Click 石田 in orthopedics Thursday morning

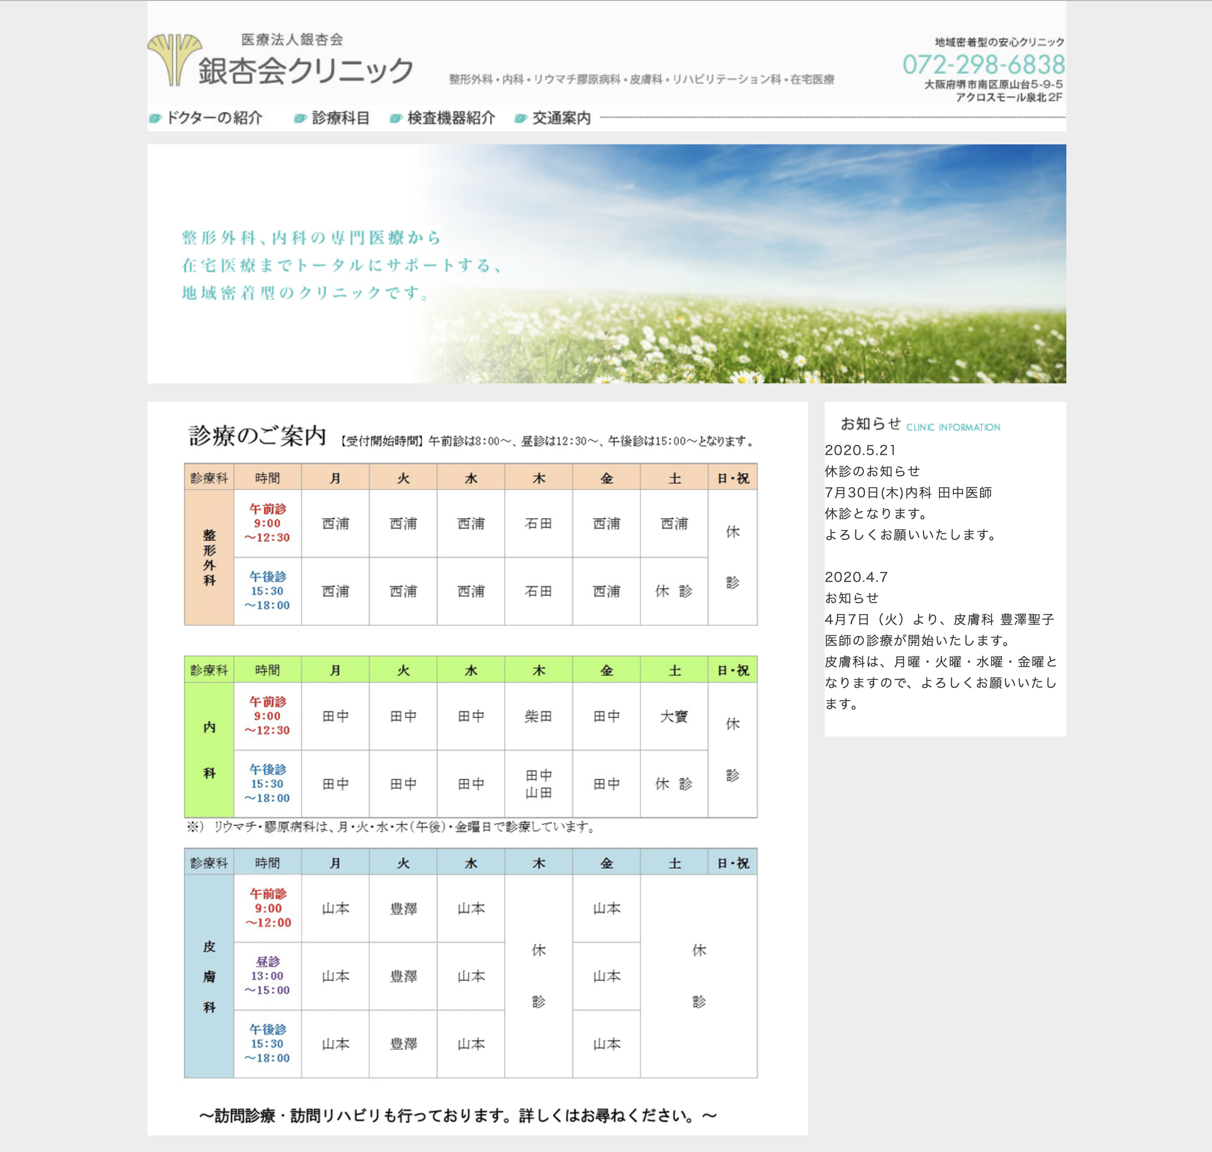pyautogui.click(x=538, y=523)
